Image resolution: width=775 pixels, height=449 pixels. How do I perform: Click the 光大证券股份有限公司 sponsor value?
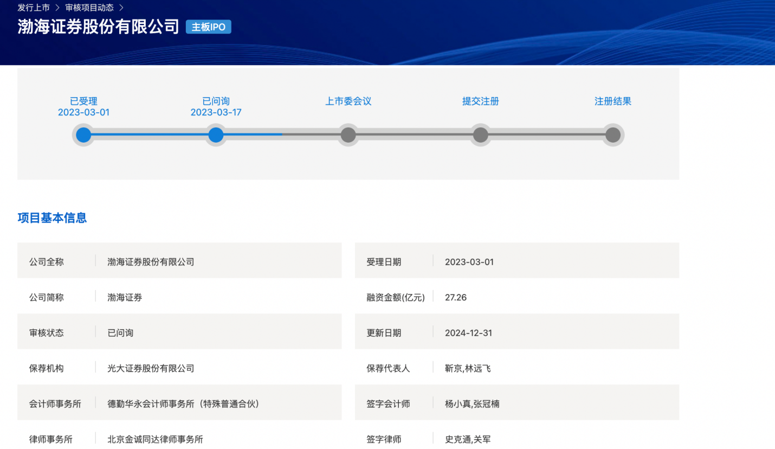pos(151,369)
